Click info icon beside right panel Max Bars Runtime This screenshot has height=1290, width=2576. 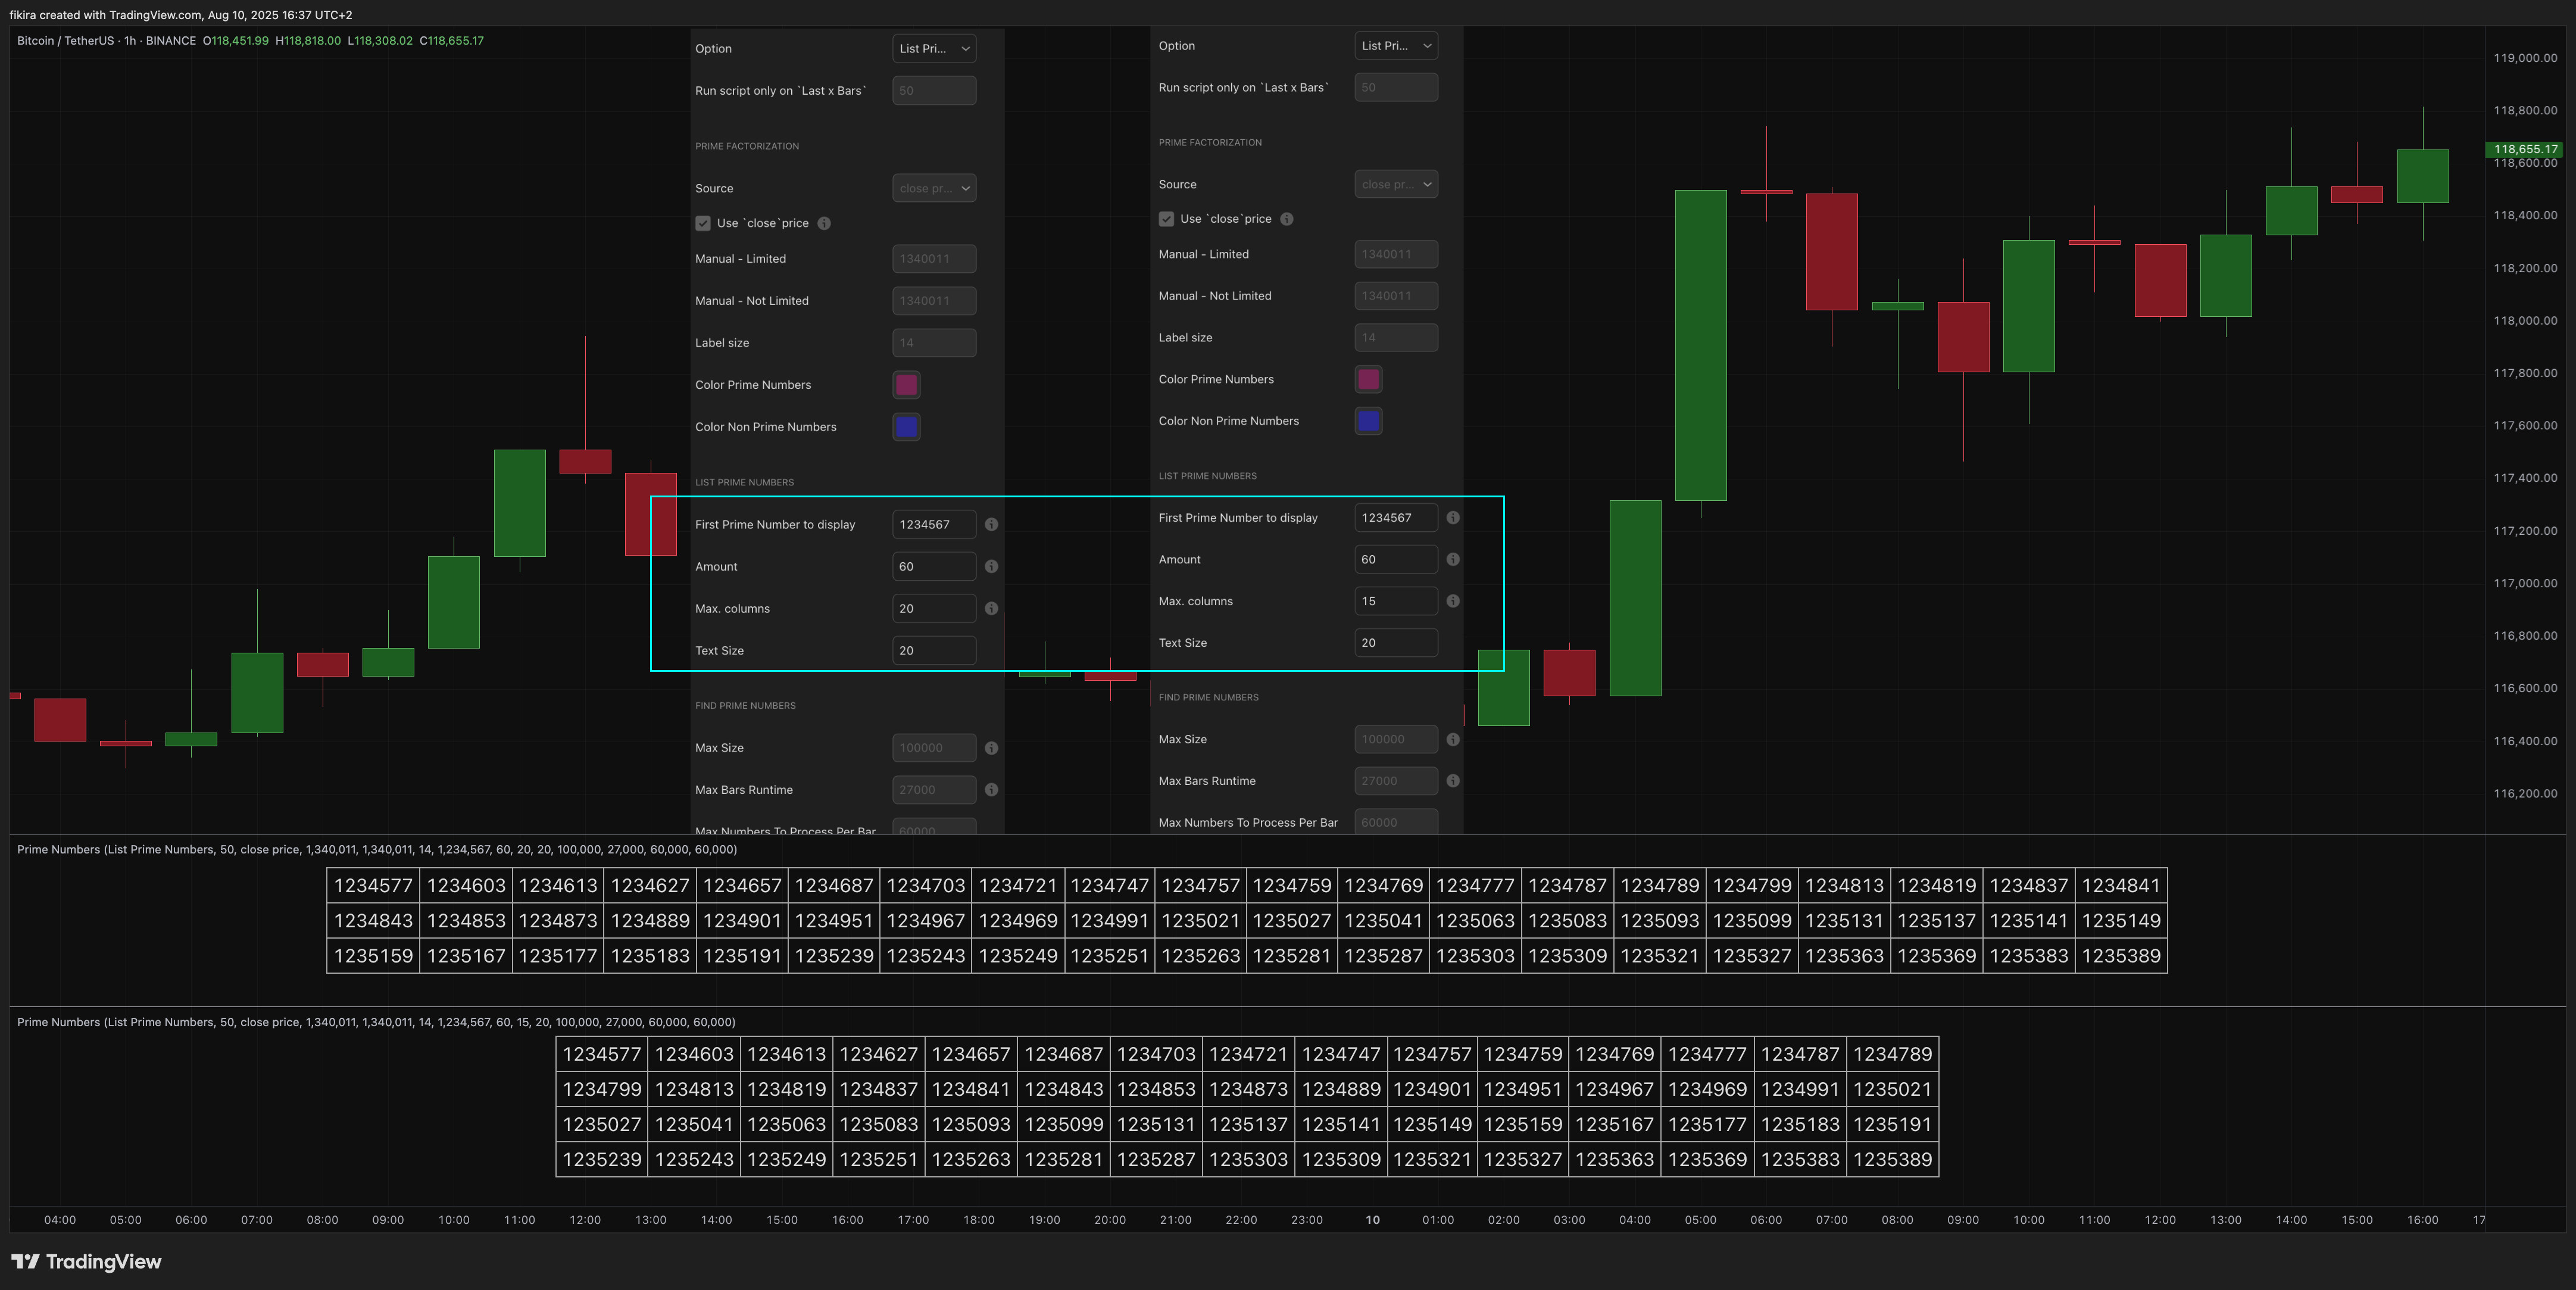coord(1453,781)
